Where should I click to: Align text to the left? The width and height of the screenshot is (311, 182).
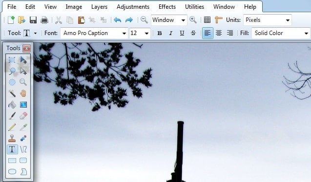tap(207, 33)
